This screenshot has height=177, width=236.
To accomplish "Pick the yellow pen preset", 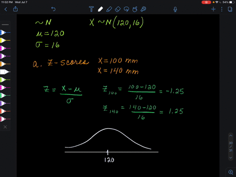I will (5, 40).
